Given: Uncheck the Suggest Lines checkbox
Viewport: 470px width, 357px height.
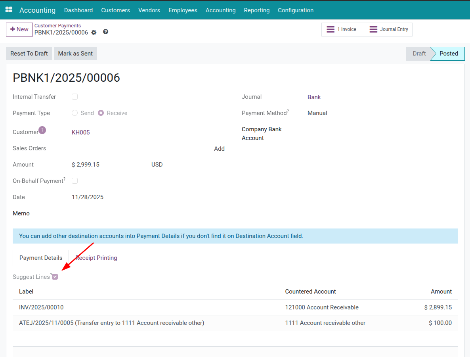Looking at the screenshot, I should pyautogui.click(x=55, y=277).
